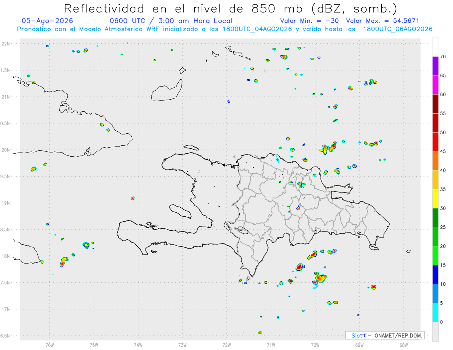
Task: Select the bright green 15–20 dBZ colorbar segment
Action: 435,256
